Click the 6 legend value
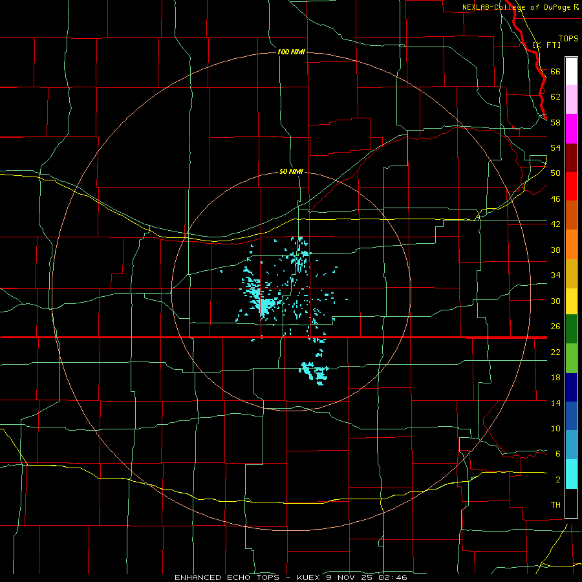The height and width of the screenshot is (582, 582). pyautogui.click(x=557, y=453)
